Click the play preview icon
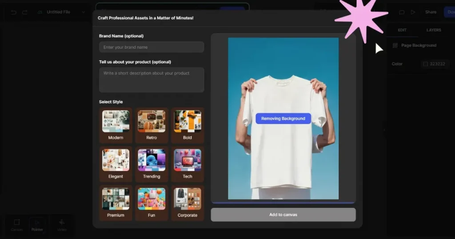Viewport: 455px width, 239px height. click(x=413, y=12)
